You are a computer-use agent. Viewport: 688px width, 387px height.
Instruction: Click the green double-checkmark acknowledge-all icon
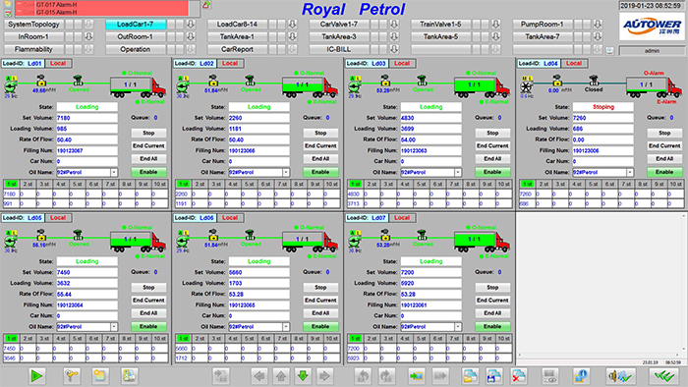pyautogui.click(x=664, y=376)
